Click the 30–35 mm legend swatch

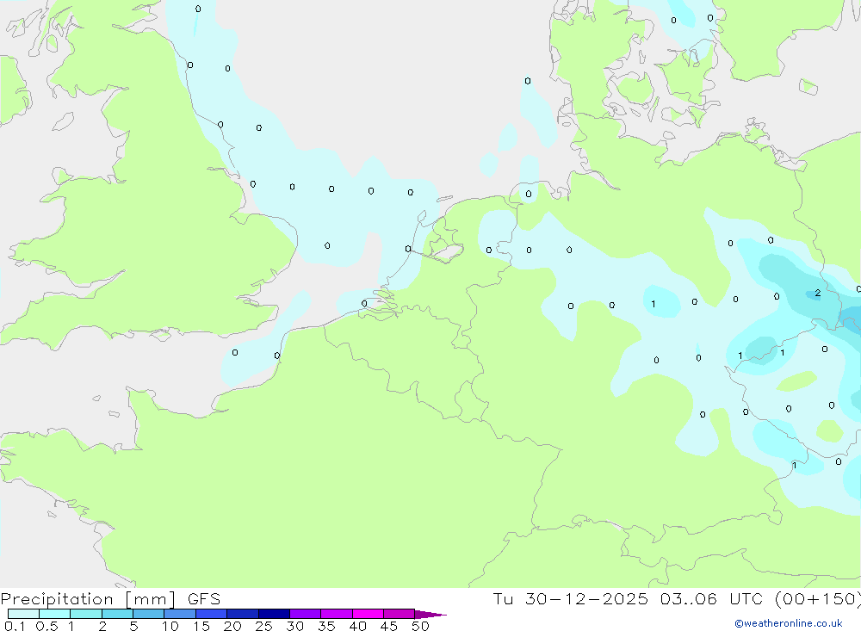click(x=306, y=614)
